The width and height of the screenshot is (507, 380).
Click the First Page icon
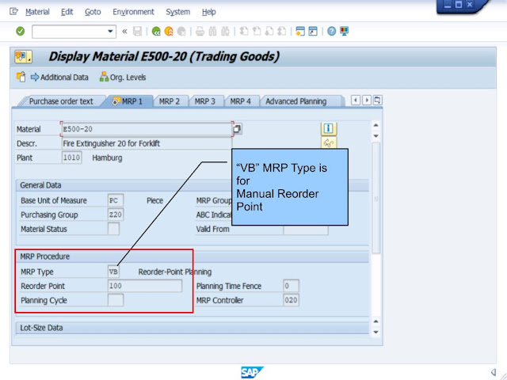244,32
